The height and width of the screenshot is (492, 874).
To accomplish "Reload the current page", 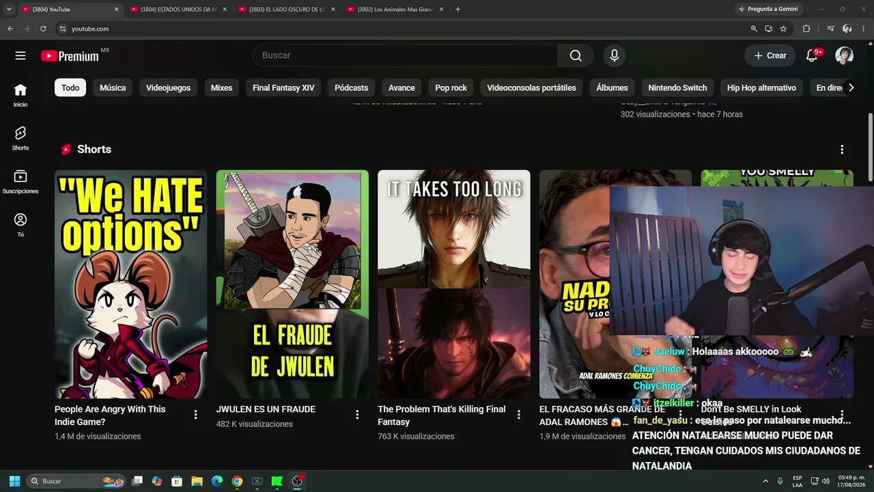I will click(43, 29).
